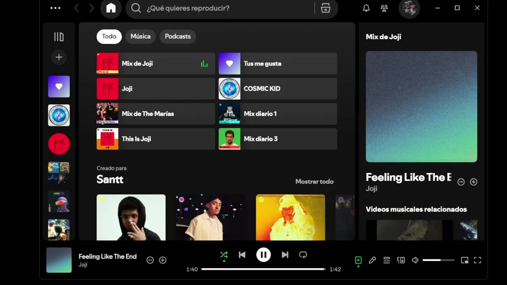
Task: Open This Is Joji card
Action: (156, 139)
